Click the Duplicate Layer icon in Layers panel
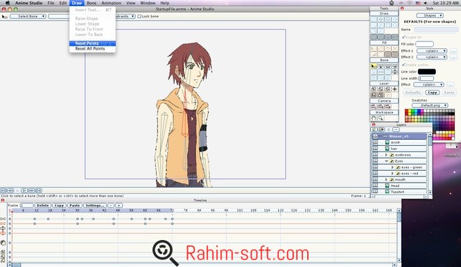Screen dimensions: 461x267 click(x=381, y=129)
